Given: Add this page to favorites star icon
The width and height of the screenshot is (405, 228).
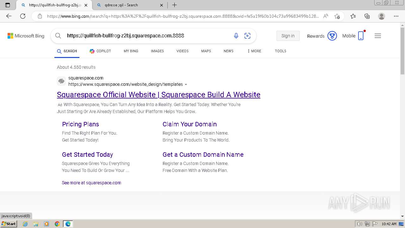Looking at the screenshot, I should coord(337,16).
